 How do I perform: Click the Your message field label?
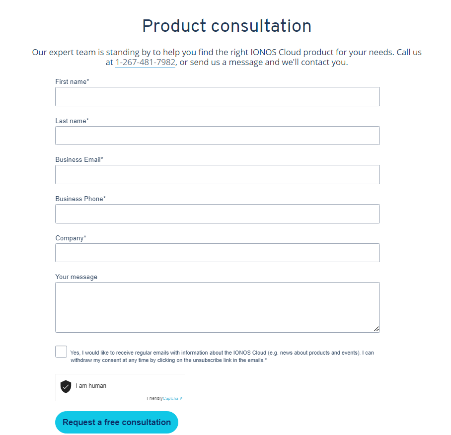(76, 277)
